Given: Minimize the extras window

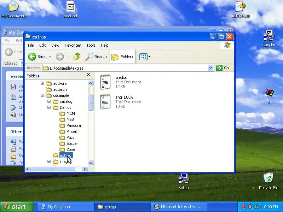Looking at the screenshot, I should coord(213,37).
